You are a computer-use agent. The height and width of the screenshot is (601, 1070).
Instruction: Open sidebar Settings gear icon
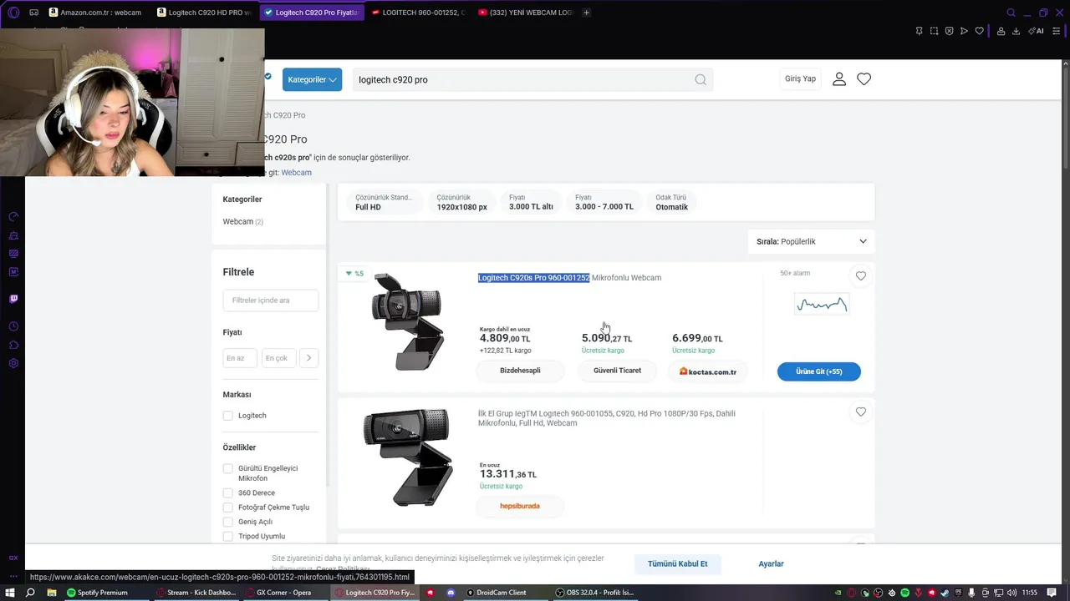13,363
